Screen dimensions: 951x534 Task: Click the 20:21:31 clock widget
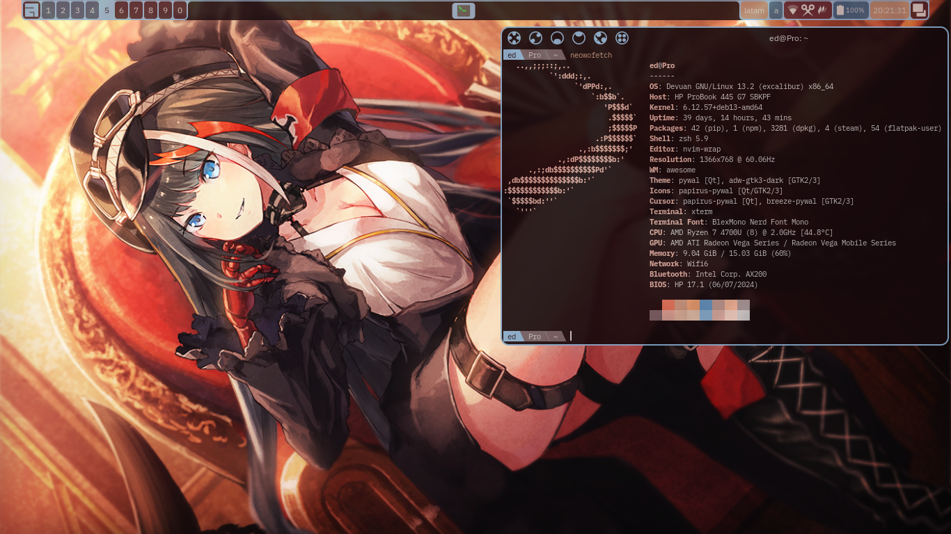(x=889, y=10)
